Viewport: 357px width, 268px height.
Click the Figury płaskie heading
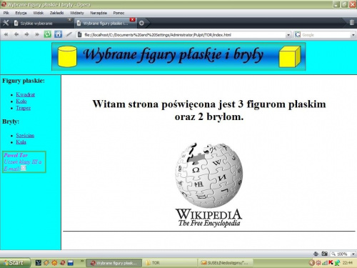24,81
